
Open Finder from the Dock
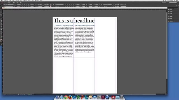58,97
